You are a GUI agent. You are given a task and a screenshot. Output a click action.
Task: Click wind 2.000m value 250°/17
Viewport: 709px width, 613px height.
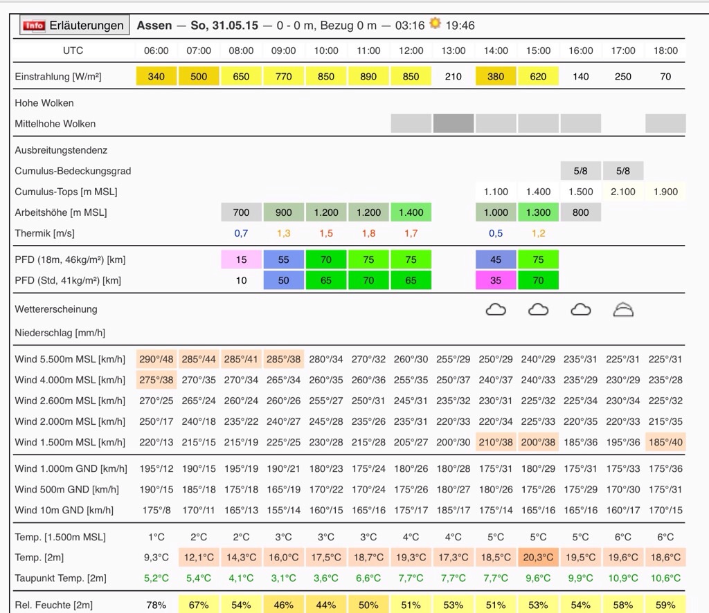click(156, 421)
